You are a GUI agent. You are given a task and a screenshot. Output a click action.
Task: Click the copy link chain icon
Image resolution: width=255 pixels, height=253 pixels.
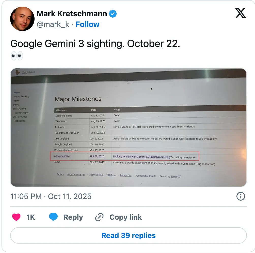[x=99, y=217]
